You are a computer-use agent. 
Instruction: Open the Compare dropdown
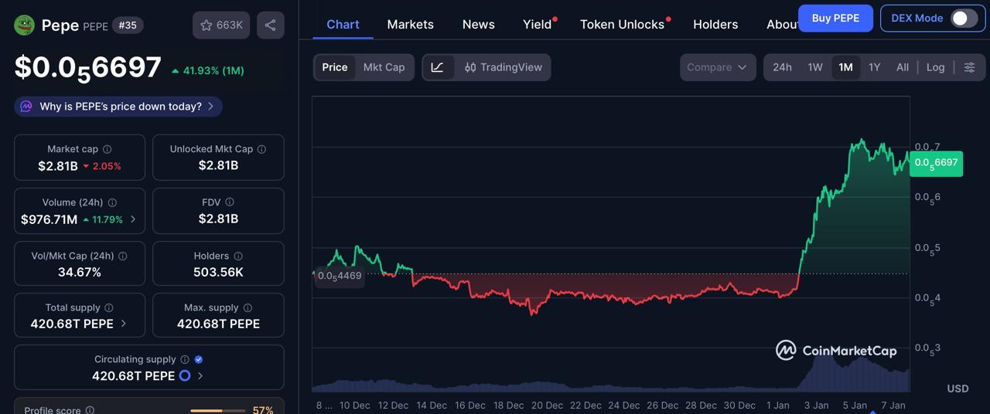718,67
